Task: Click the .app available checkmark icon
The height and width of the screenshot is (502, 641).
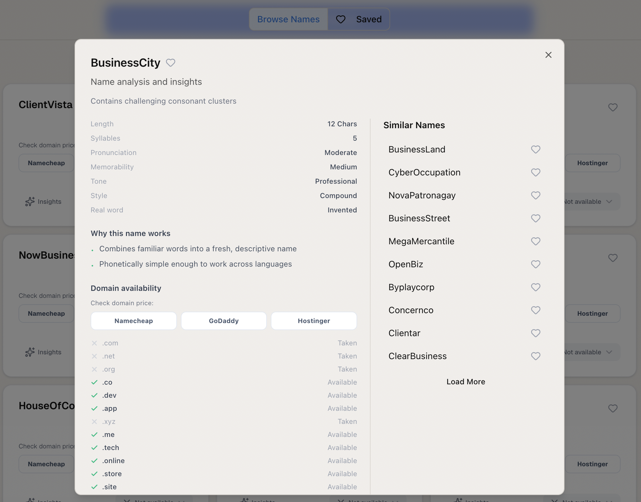Action: pos(94,409)
